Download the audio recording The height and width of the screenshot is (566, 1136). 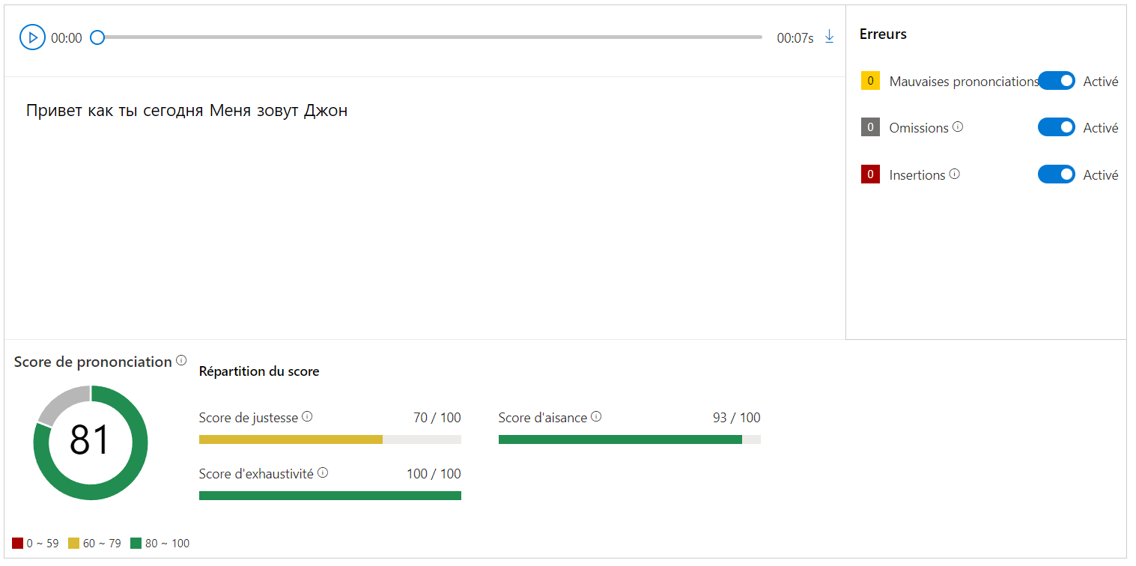[x=829, y=37]
